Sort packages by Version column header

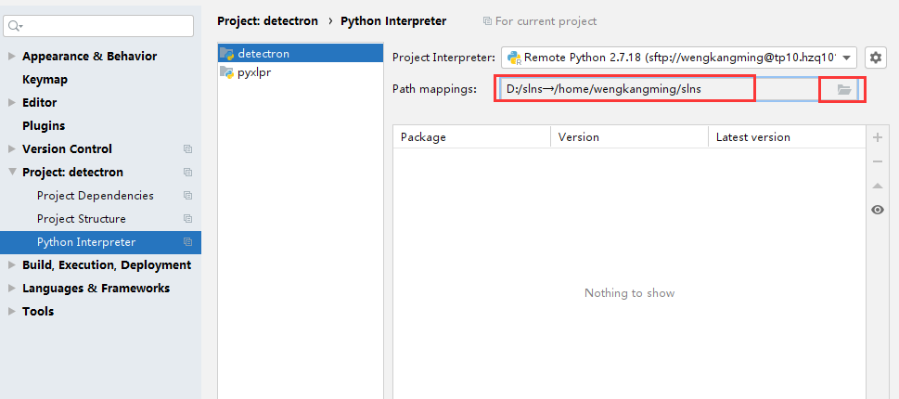[x=578, y=137]
